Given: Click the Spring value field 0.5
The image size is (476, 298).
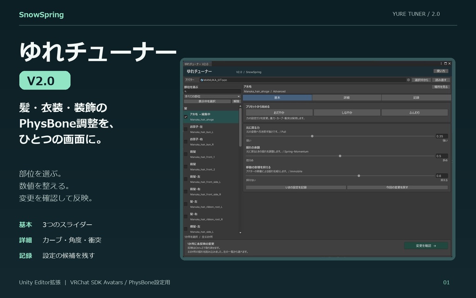Looking at the screenshot, I should point(442,156).
